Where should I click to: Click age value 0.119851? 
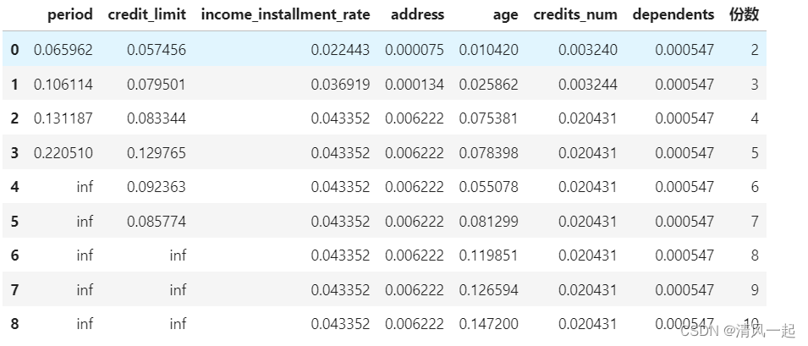[x=488, y=255]
